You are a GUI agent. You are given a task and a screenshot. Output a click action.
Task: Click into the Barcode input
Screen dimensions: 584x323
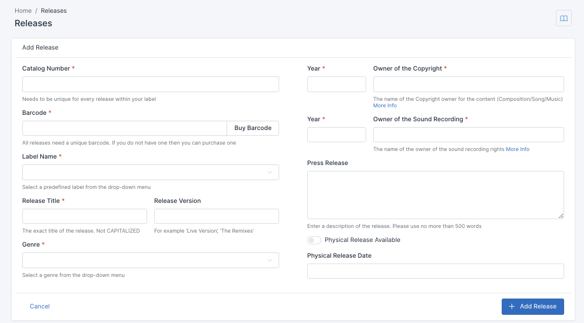pyautogui.click(x=124, y=128)
